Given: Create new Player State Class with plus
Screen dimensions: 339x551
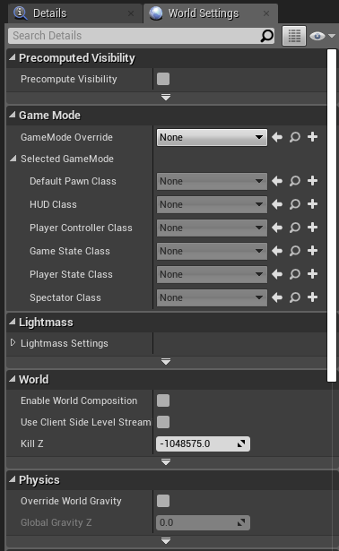Looking at the screenshot, I should coord(312,274).
